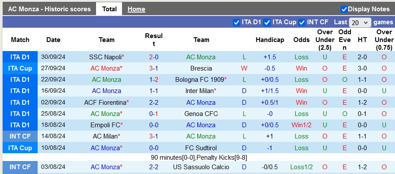Click SSC Napoli team link
Viewport: 395px width, 174px height.
click(x=105, y=57)
